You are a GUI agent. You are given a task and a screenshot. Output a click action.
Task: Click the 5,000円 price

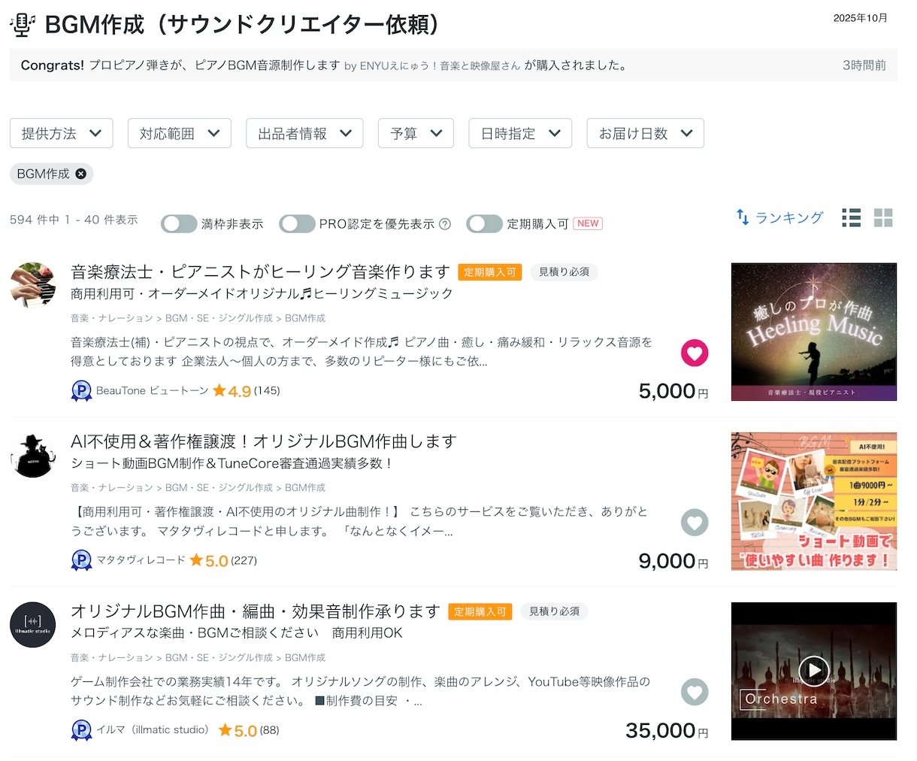673,391
